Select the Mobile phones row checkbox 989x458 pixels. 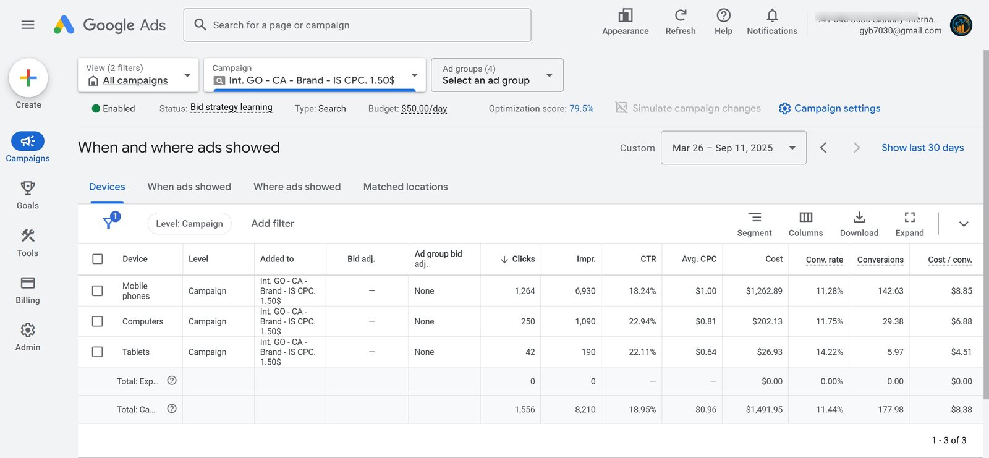(x=98, y=290)
